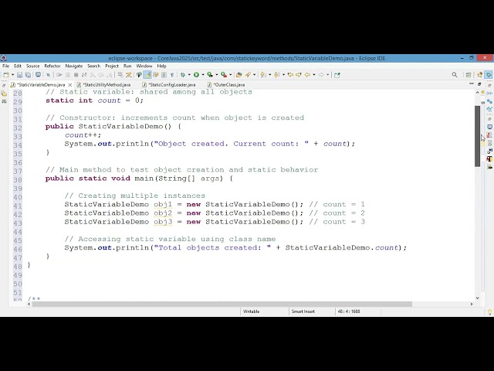This screenshot has height=371, width=494.
Task: Click the vertical scrollbar thumb
Action: 477,136
